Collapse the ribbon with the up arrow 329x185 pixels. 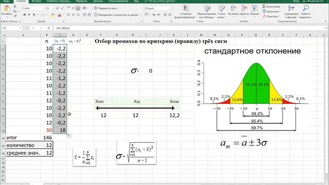pyautogui.click(x=325, y=22)
